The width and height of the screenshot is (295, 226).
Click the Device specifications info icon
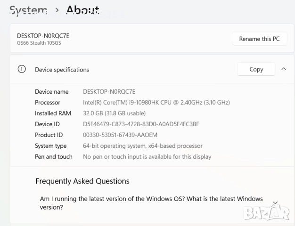tap(22, 69)
